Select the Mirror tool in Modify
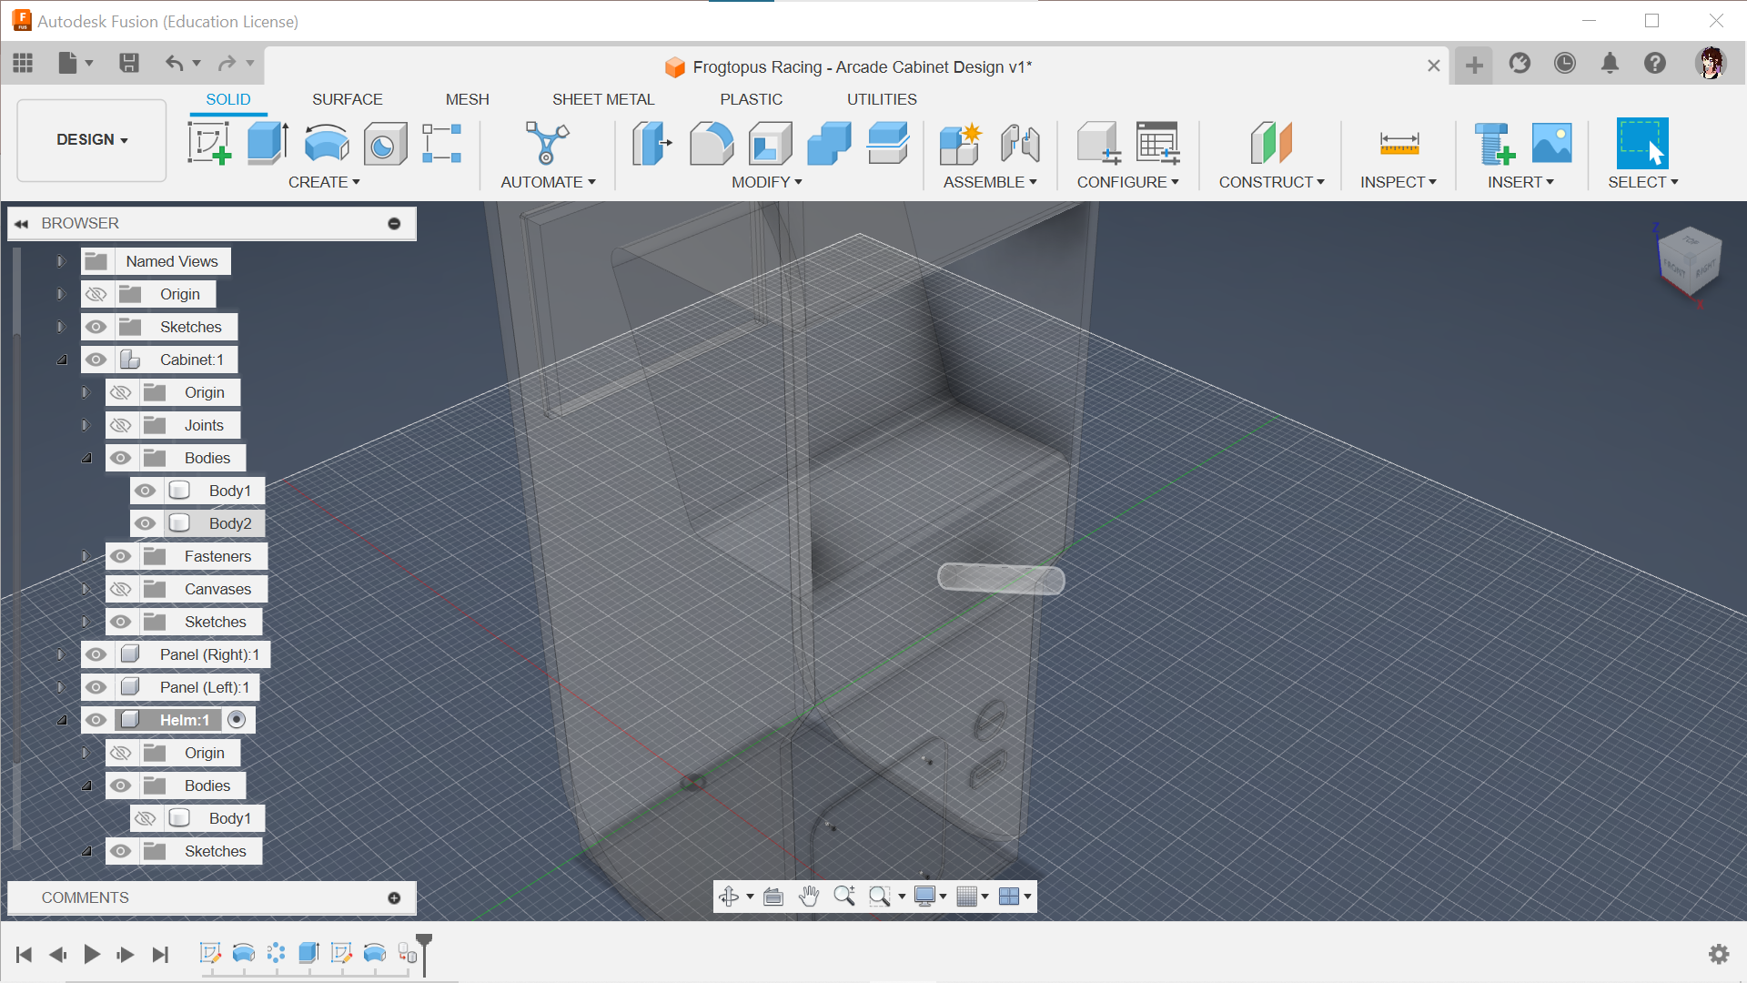 point(765,182)
